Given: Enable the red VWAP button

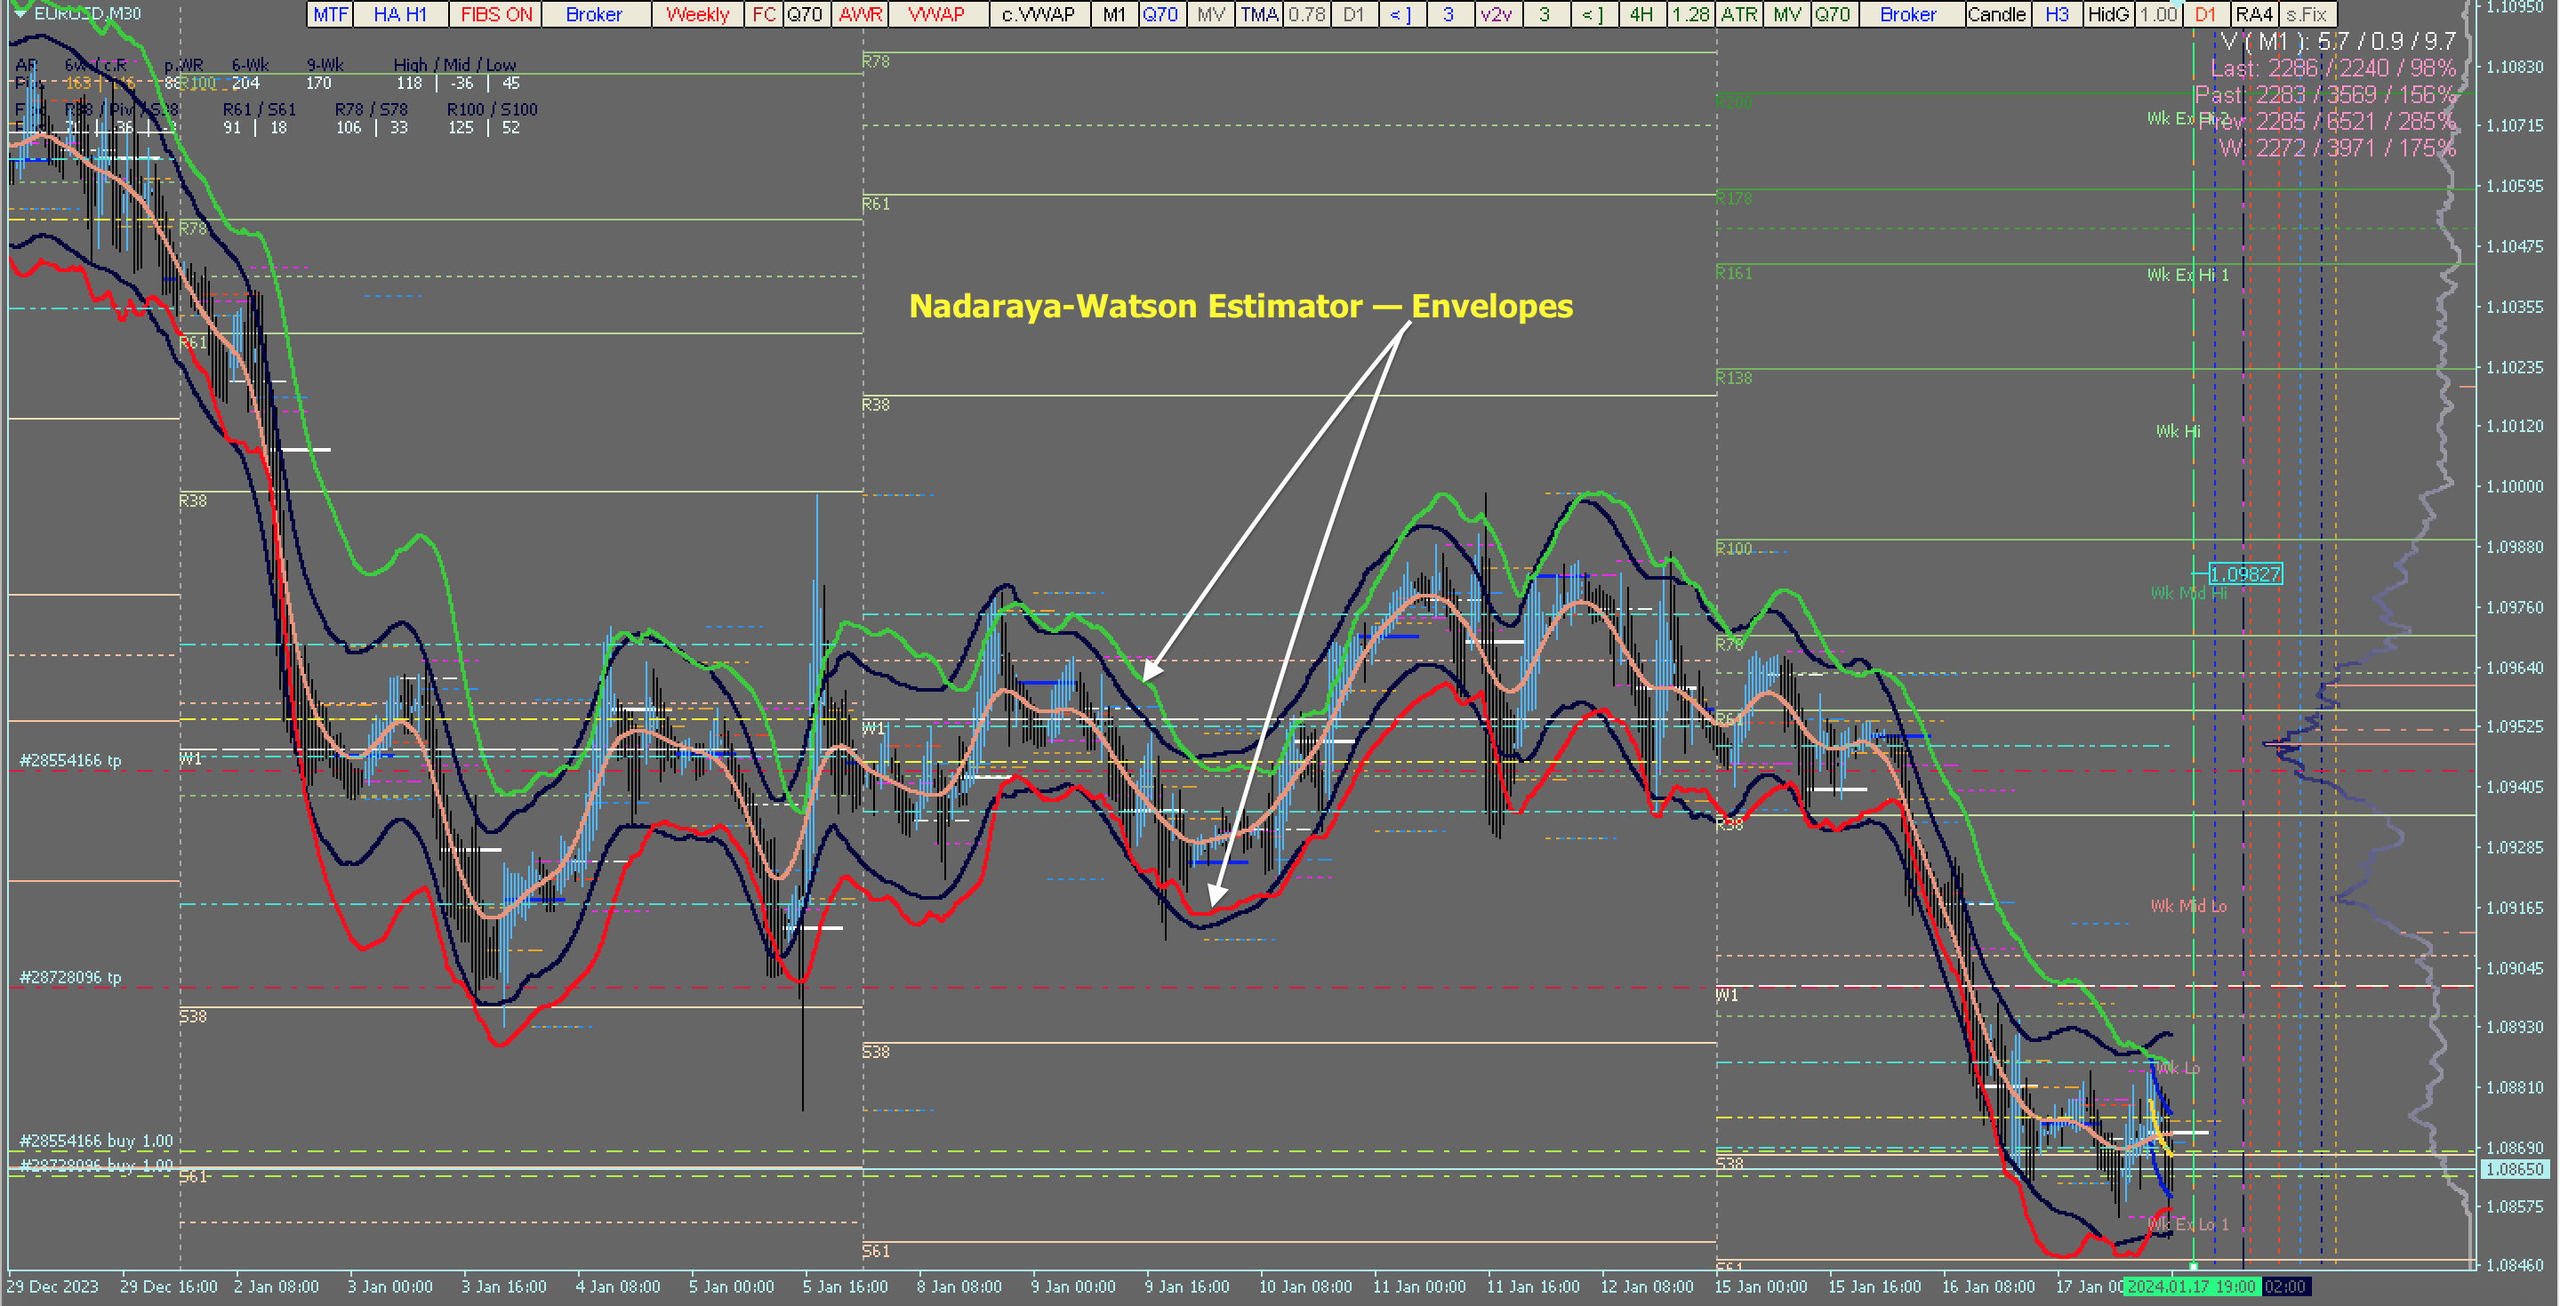Looking at the screenshot, I should coord(936,14).
